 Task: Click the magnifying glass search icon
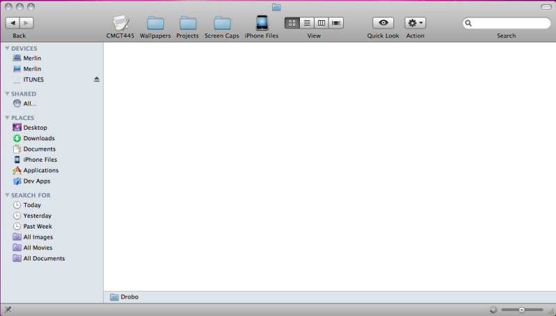coord(468,23)
